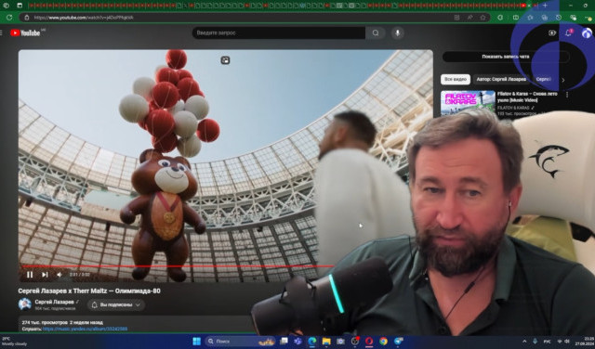595x349 pixels.
Task: Open YouTube notifications bell
Action: pyautogui.click(x=568, y=33)
